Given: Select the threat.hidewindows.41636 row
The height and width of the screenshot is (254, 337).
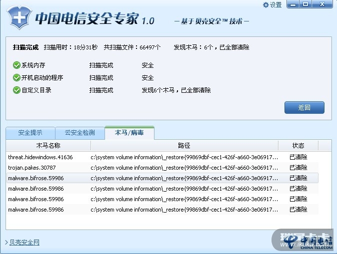Looking at the screenshot, I should [162, 157].
